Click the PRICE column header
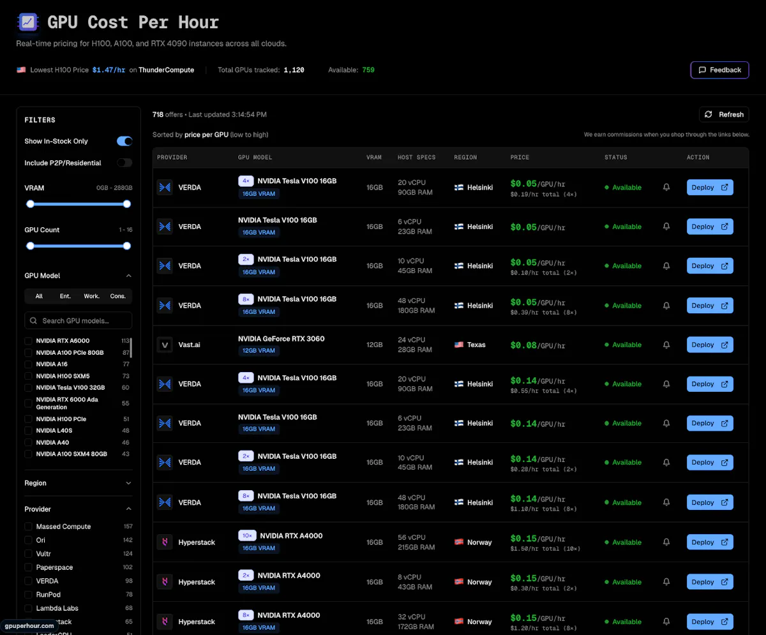This screenshot has height=635, width=766. point(520,157)
